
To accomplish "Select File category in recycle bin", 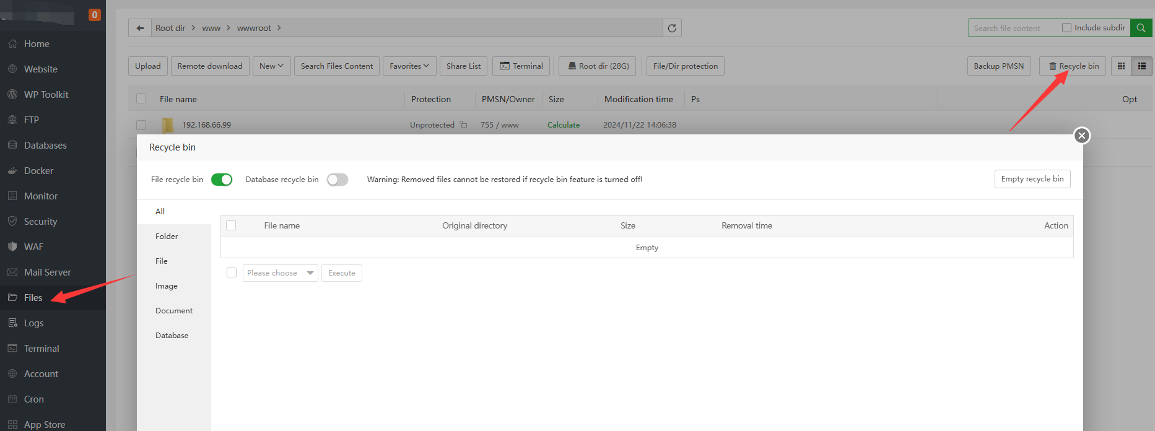I will (174, 261).
